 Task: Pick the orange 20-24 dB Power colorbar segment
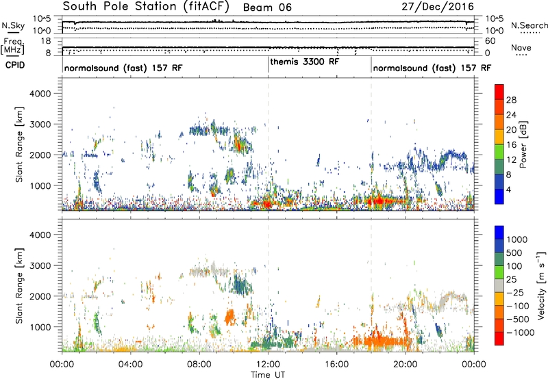coord(499,122)
